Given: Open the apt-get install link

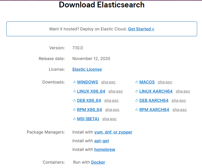Looking at the screenshot, I should click(102, 141).
